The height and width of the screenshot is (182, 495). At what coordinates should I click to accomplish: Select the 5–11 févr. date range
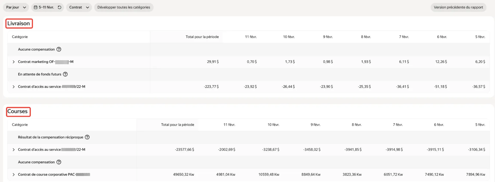point(46,7)
